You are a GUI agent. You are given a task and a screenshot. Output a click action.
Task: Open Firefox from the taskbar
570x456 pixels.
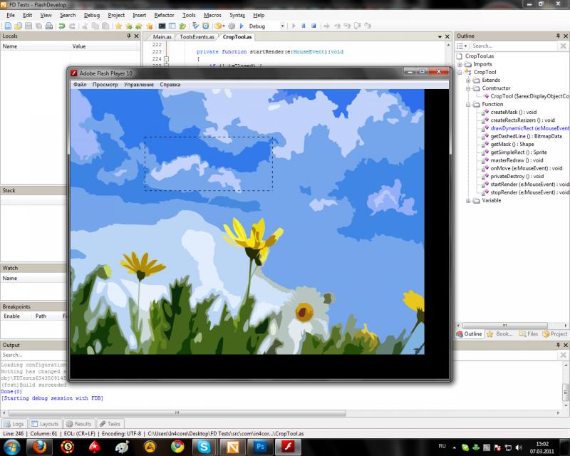[x=40, y=447]
